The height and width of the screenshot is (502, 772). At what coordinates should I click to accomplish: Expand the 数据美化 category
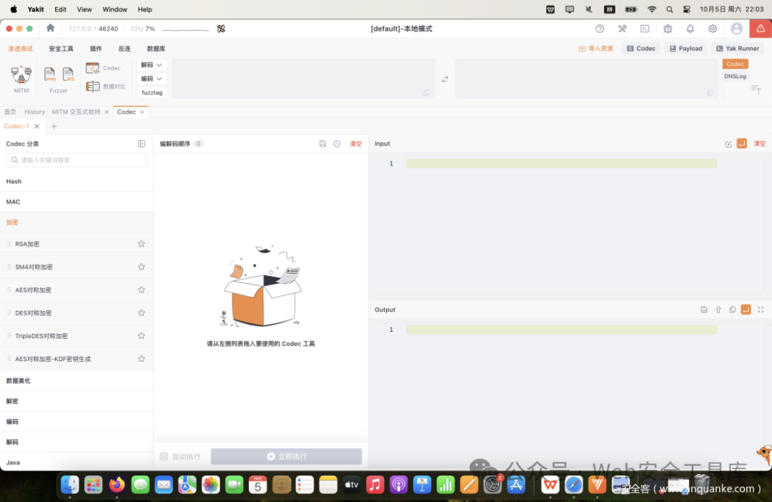point(76,381)
